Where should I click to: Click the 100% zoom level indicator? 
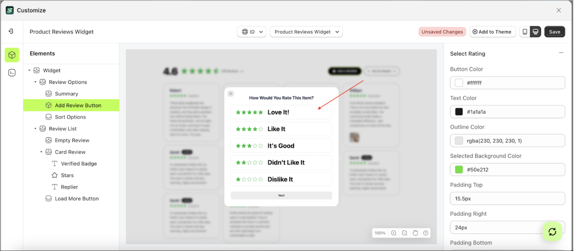pos(380,233)
